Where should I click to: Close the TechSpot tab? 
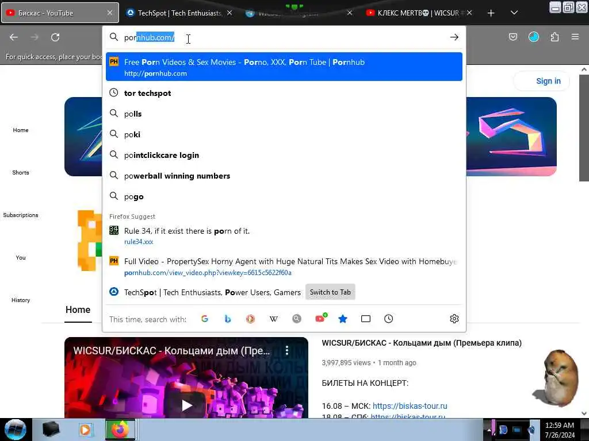[x=229, y=13]
